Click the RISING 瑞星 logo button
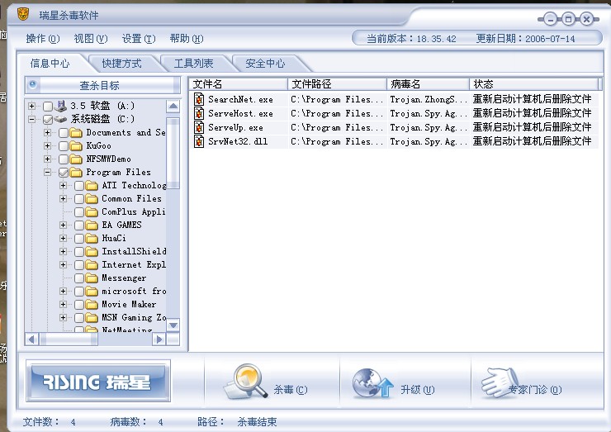Viewport: 611px width, 432px height. [x=98, y=381]
